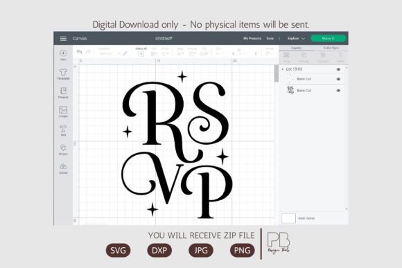Toggle visibility of the RSVP Basic Cut layer
Viewport: 402px width, 268px height.
coord(338,91)
